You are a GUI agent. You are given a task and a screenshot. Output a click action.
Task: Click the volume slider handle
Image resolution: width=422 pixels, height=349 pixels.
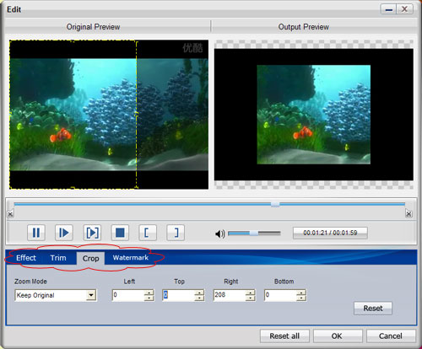pyautogui.click(x=254, y=233)
